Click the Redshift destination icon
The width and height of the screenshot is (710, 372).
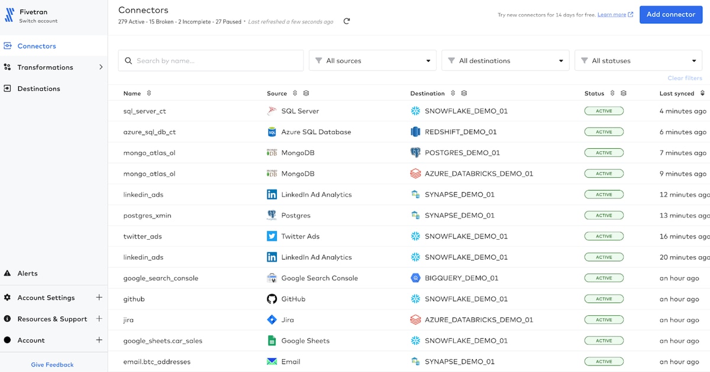point(415,132)
